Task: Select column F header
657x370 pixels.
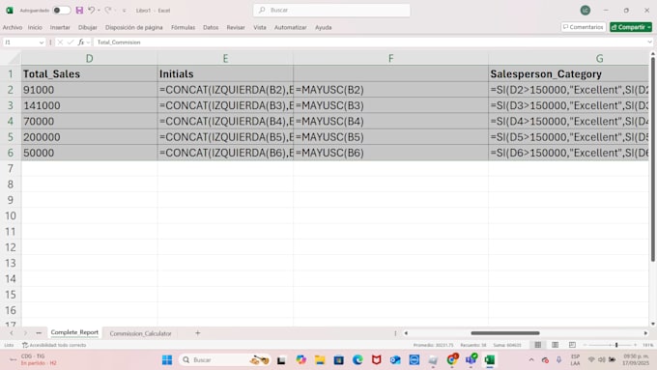Action: (x=391, y=58)
